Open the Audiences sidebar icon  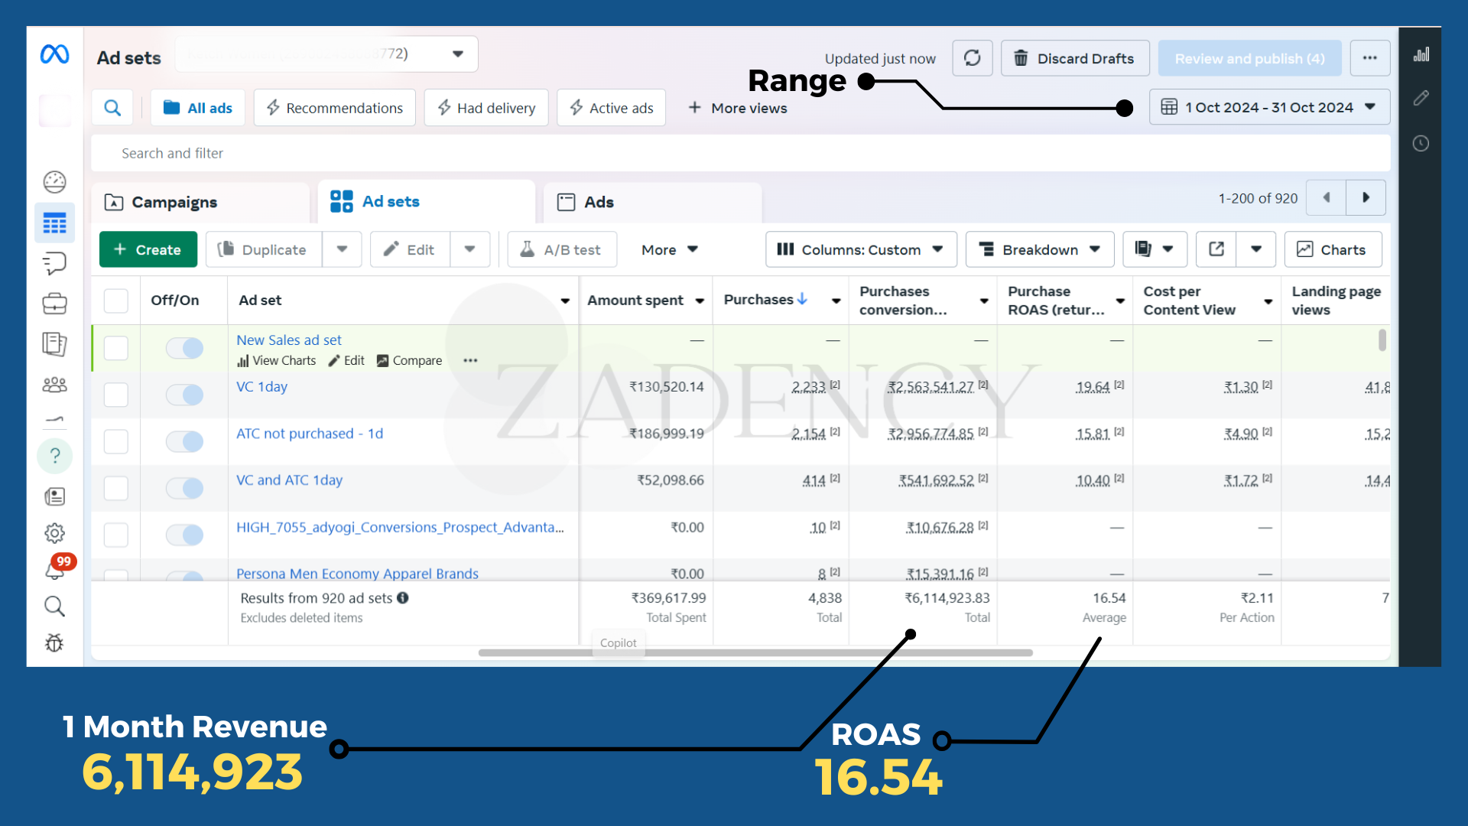click(x=54, y=385)
